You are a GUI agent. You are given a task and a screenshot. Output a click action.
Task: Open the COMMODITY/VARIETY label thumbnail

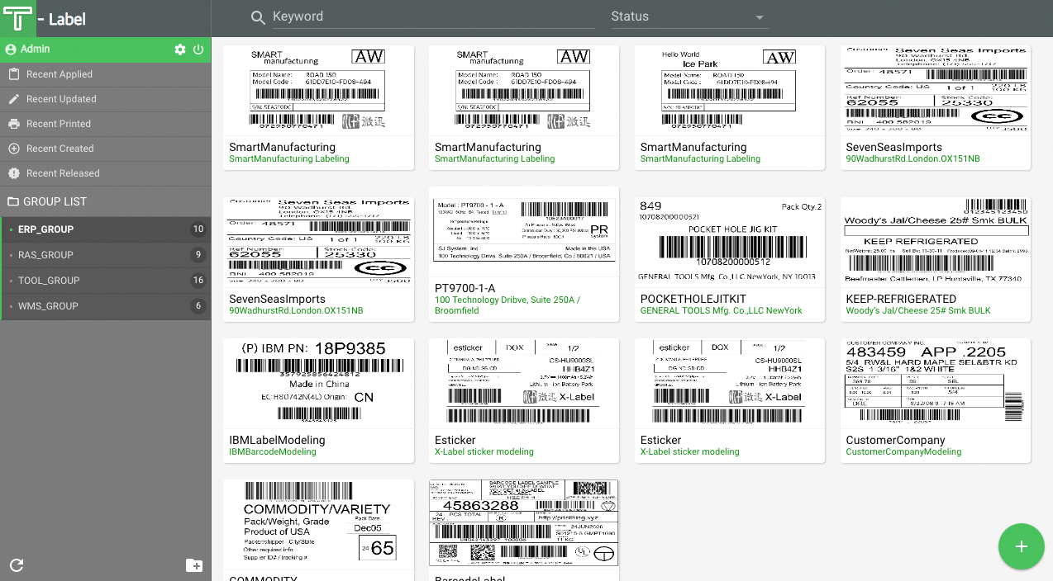[318, 524]
